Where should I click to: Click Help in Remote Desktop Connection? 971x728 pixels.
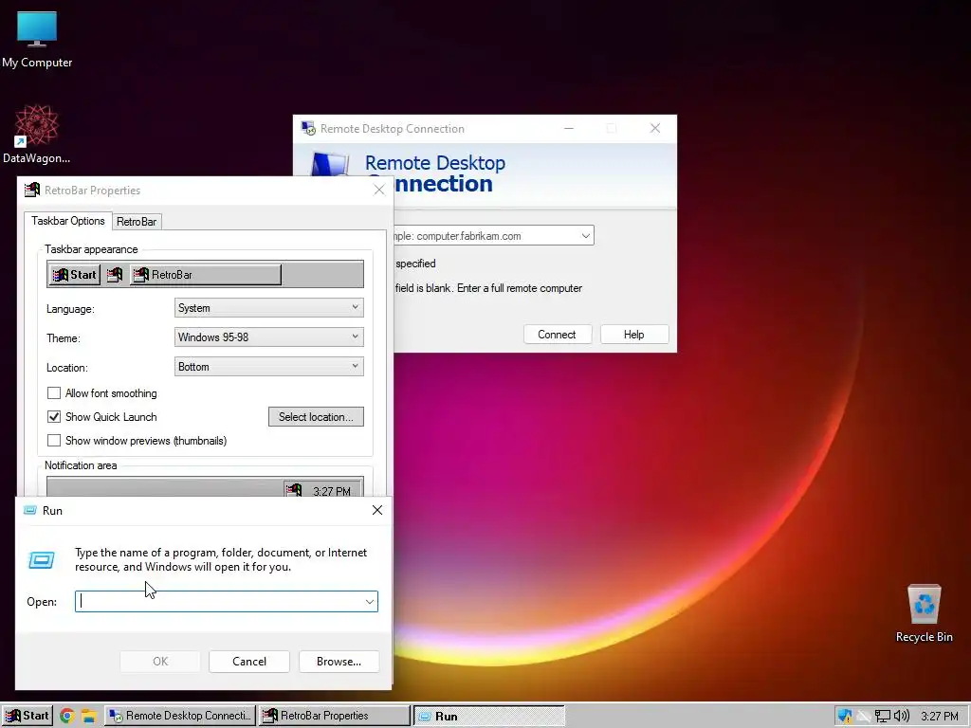(x=633, y=335)
